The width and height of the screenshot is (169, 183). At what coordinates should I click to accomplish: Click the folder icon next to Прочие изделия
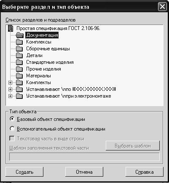[19, 69]
